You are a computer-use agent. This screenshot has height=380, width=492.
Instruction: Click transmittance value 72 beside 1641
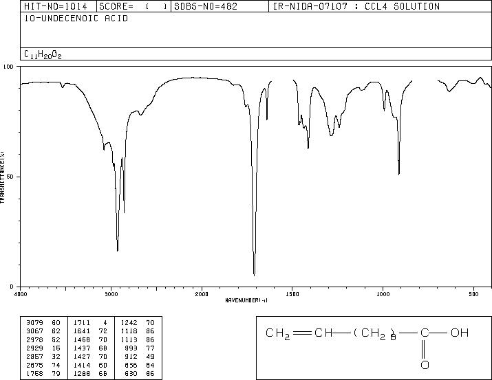[x=103, y=331]
